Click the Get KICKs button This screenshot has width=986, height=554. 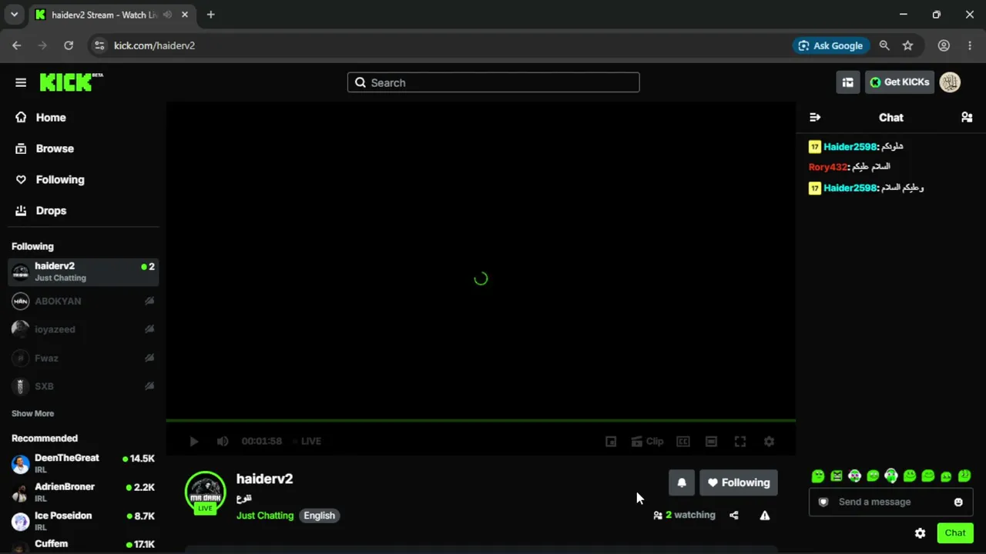(x=900, y=82)
